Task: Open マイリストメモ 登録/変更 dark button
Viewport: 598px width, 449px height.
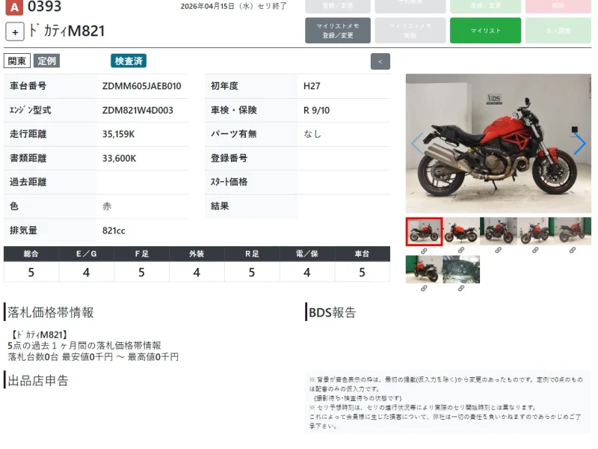Action: pos(338,31)
